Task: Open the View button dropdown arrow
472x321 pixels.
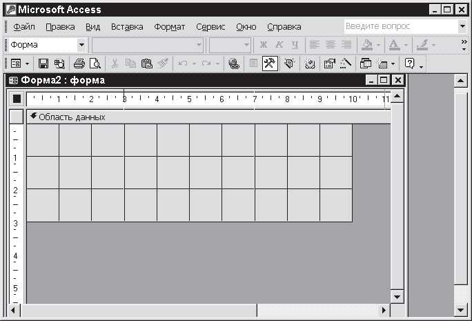Action: (x=27, y=64)
